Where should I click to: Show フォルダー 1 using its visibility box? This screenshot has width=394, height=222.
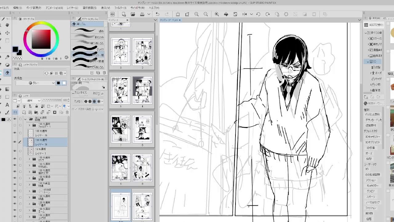(x=15, y=125)
